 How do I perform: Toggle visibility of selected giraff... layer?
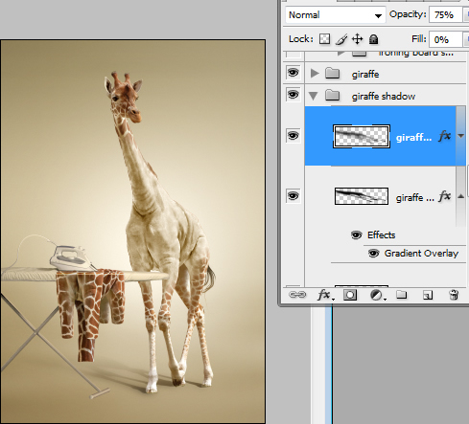coord(293,136)
